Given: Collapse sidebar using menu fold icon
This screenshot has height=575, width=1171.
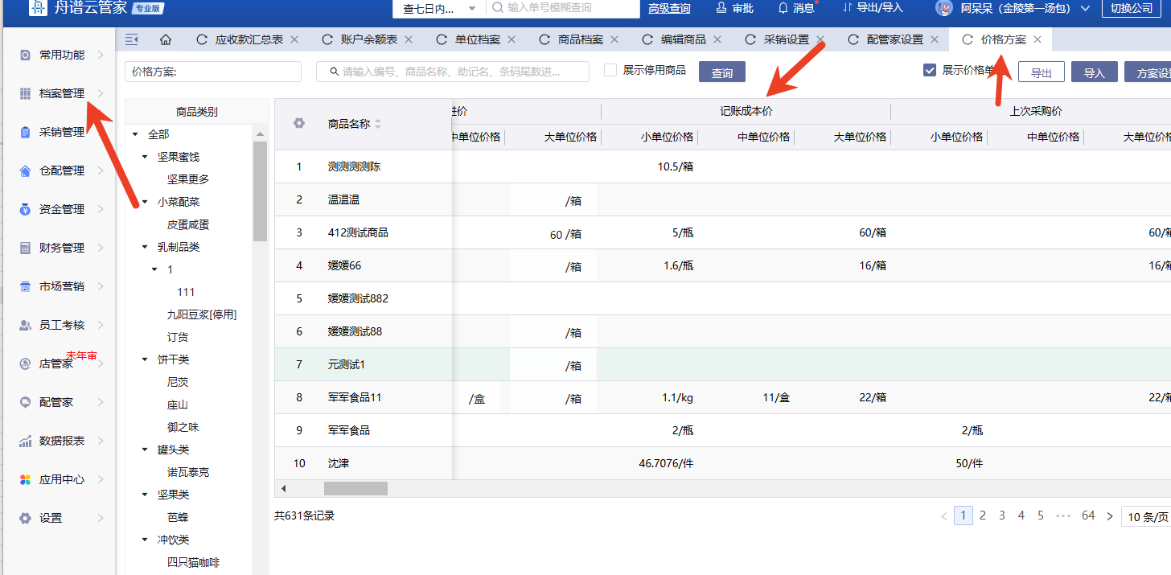Looking at the screenshot, I should [132, 39].
